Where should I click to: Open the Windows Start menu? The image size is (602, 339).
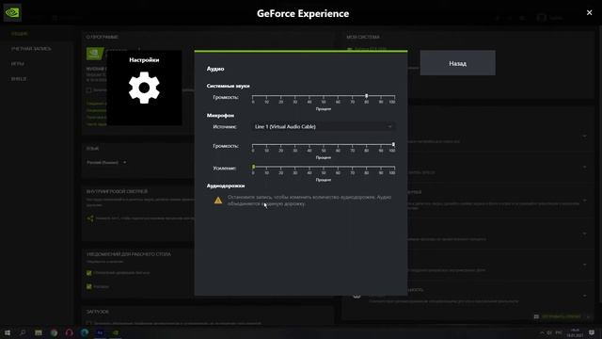coord(8,332)
